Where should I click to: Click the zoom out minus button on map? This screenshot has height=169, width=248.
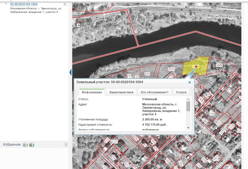coord(79,25)
